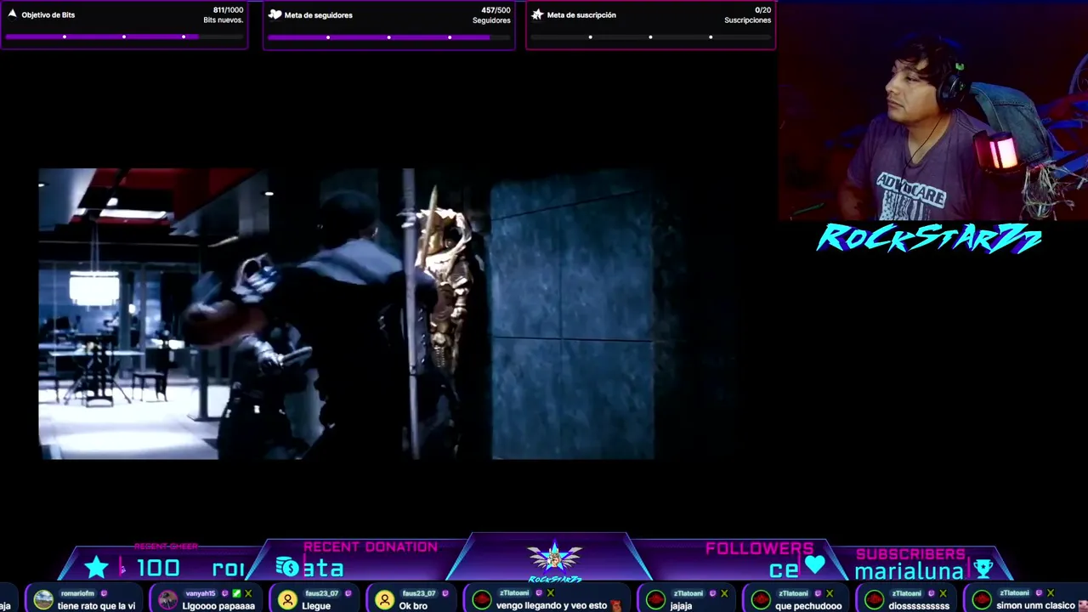The height and width of the screenshot is (612, 1088).
Task: Click the trophy Subscribers icon
Action: 983,569
